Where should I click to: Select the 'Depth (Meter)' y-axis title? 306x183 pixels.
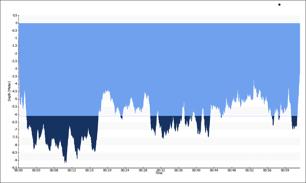[x=9, y=91]
